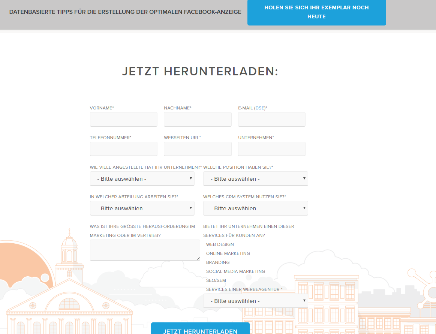Open the DSE link next to E-Mail
436x334 pixels.
pyautogui.click(x=259, y=108)
